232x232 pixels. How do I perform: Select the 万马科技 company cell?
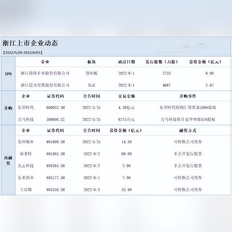(x=26, y=119)
